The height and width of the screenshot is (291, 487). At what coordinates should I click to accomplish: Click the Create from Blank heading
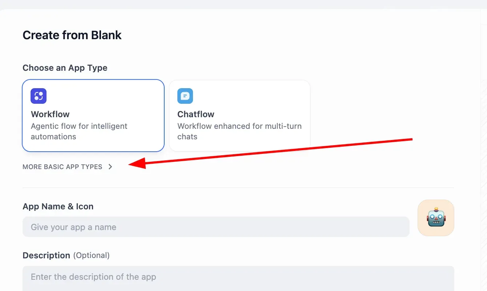pyautogui.click(x=72, y=35)
